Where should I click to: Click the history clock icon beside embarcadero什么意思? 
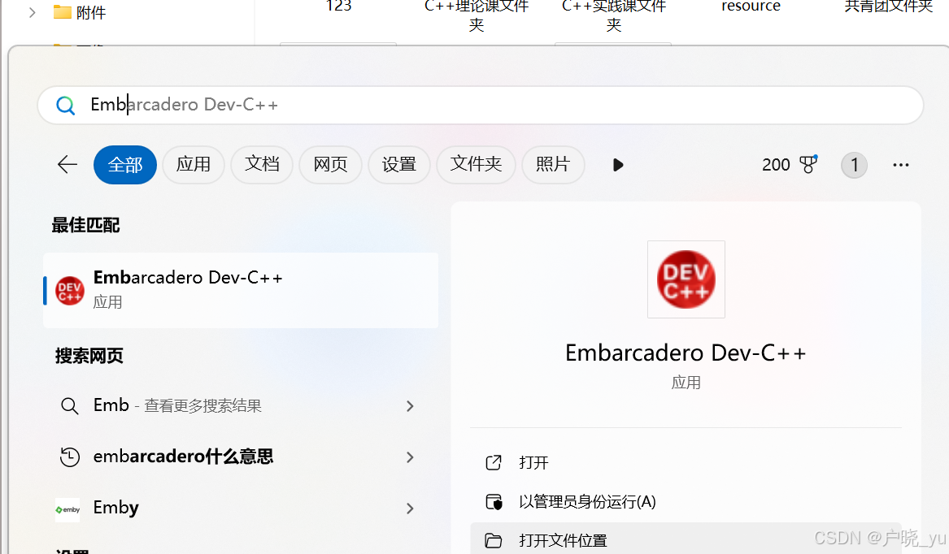[70, 457]
